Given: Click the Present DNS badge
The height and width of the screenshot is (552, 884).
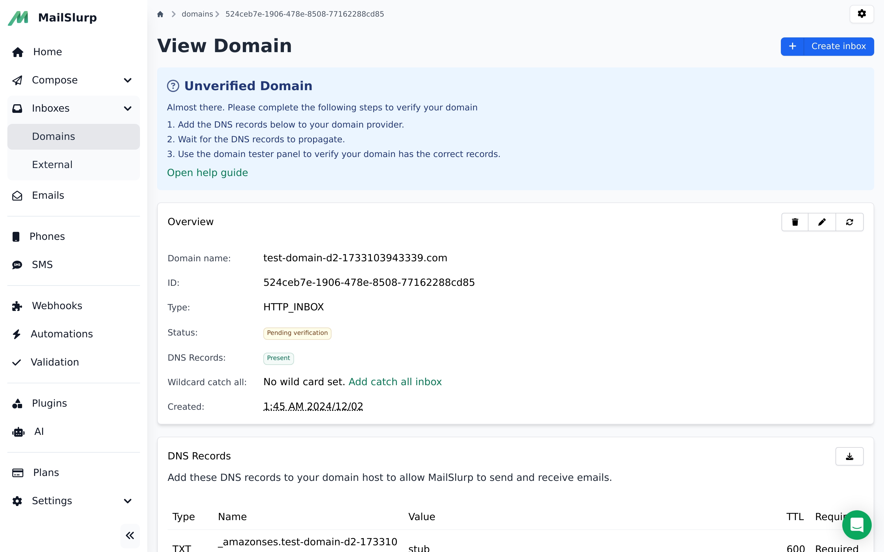Looking at the screenshot, I should point(278,358).
